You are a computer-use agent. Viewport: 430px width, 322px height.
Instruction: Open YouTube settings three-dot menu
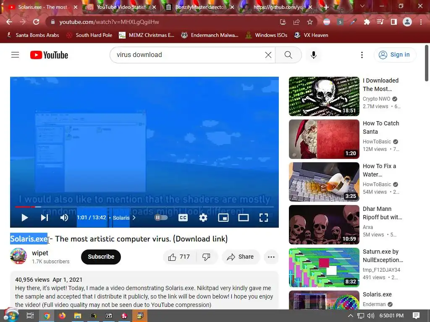click(362, 55)
